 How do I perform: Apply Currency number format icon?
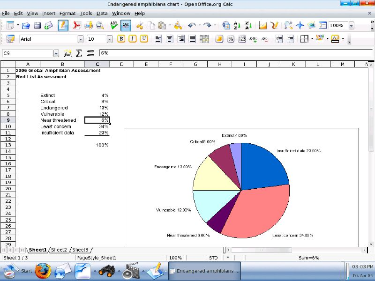click(219, 39)
